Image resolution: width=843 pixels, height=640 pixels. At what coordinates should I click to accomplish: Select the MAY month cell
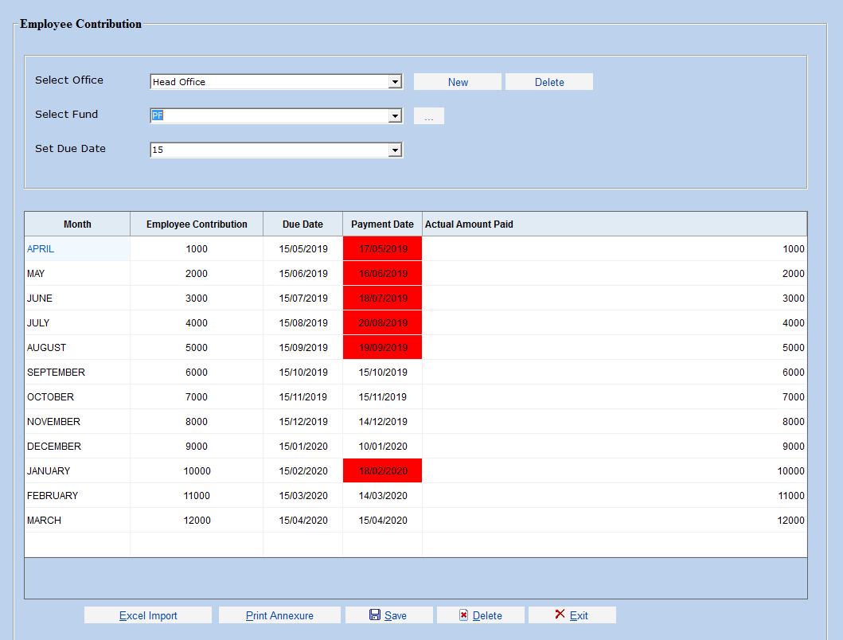(x=77, y=274)
